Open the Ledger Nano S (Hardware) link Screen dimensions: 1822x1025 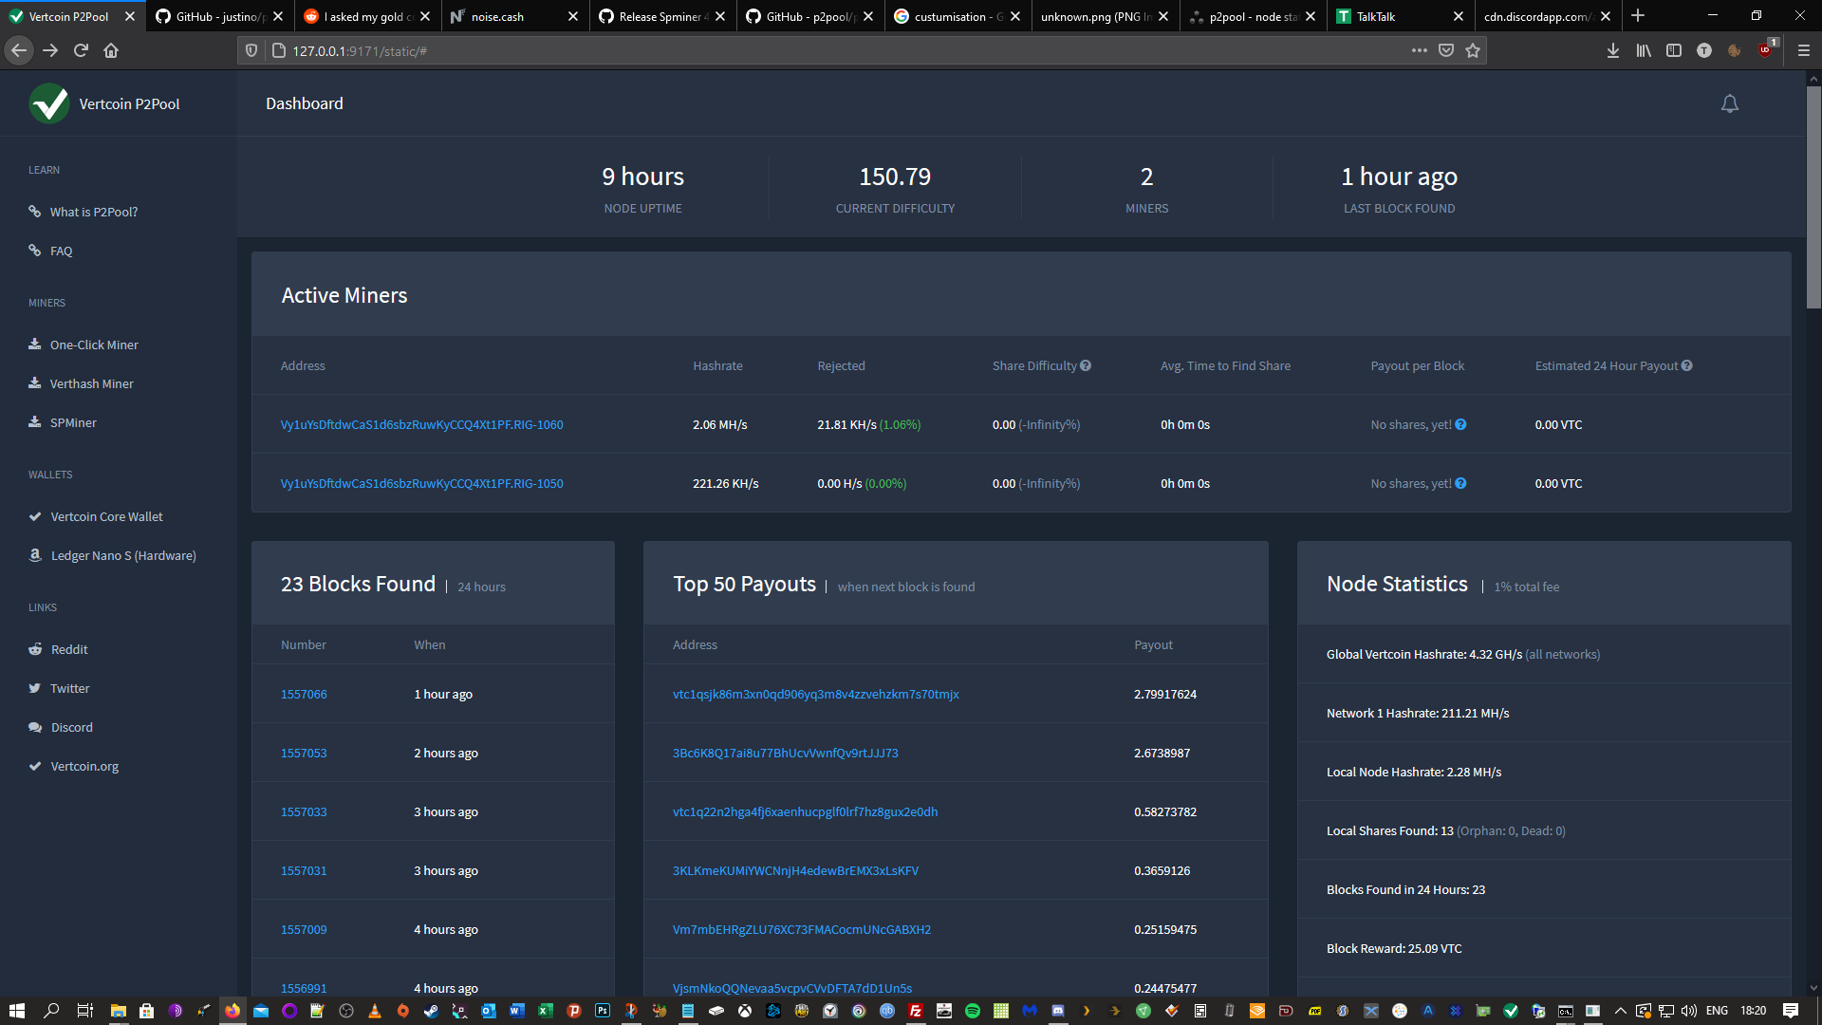123,555
